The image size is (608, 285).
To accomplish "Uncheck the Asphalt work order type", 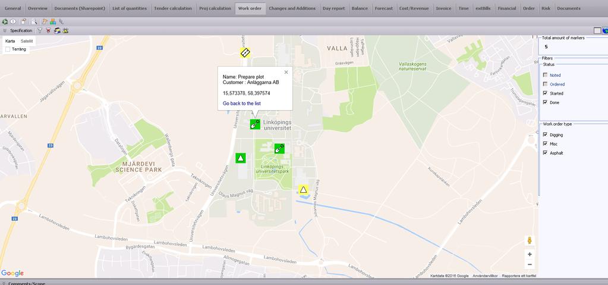I will (x=545, y=153).
